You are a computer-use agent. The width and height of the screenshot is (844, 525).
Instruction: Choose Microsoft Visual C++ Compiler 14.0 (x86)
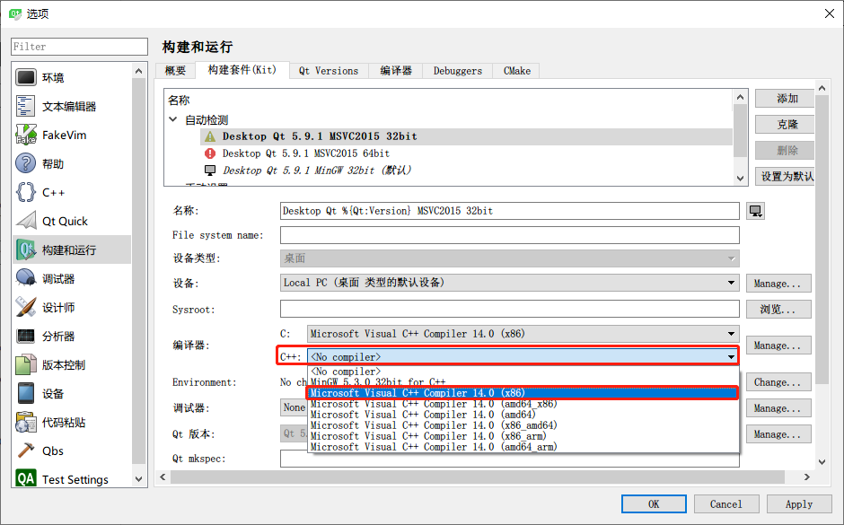523,393
